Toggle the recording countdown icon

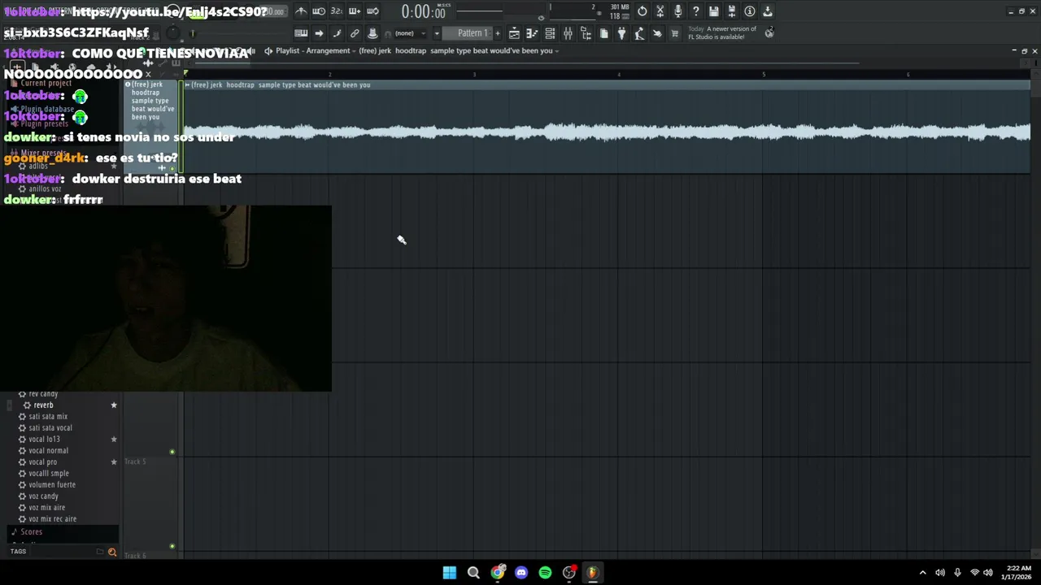336,11
